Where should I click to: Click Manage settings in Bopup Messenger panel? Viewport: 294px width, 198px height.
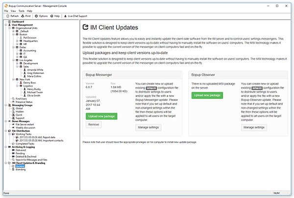[148, 127]
